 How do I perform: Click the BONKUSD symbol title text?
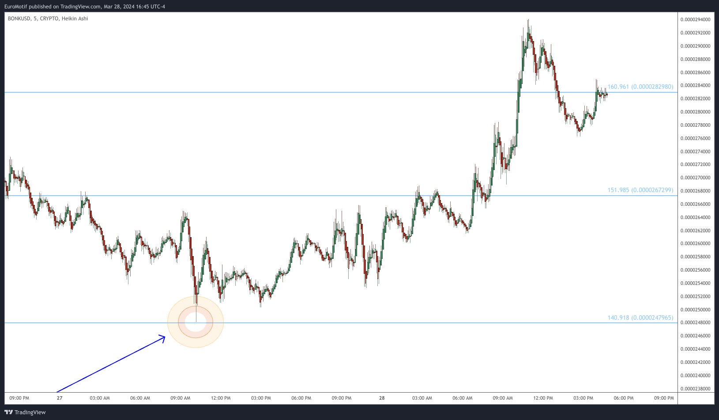tap(48, 19)
